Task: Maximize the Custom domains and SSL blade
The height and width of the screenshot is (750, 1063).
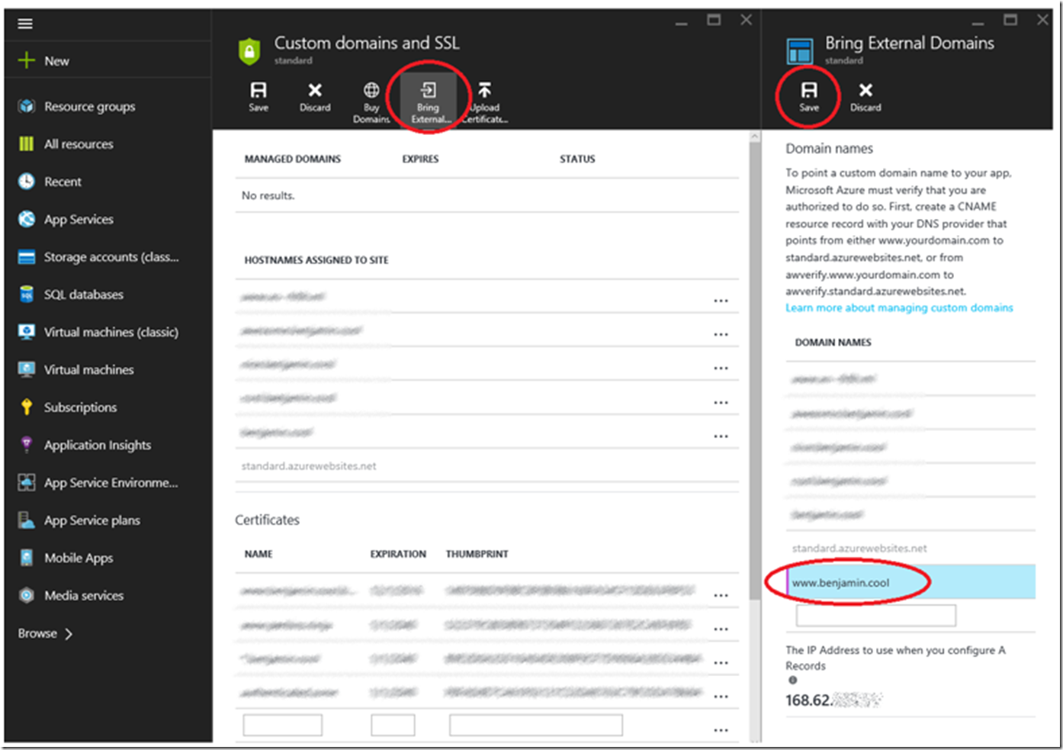Action: tap(714, 20)
